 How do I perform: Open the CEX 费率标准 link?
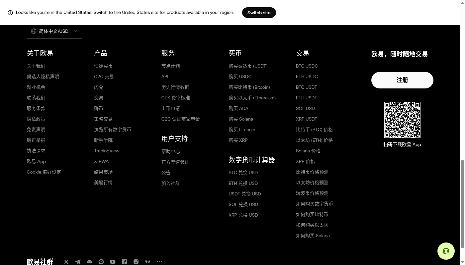coord(176,98)
